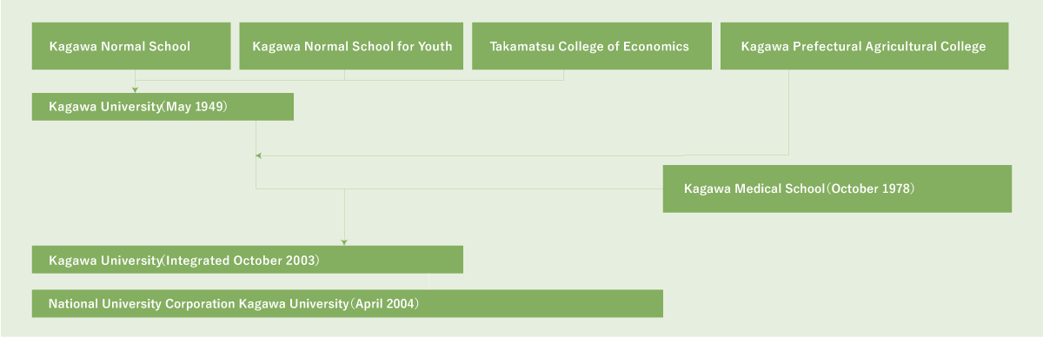Screen dimensions: 1043x337
Task: Click left-pointing arrowhead from Agricultural College line
Action: (x=258, y=156)
